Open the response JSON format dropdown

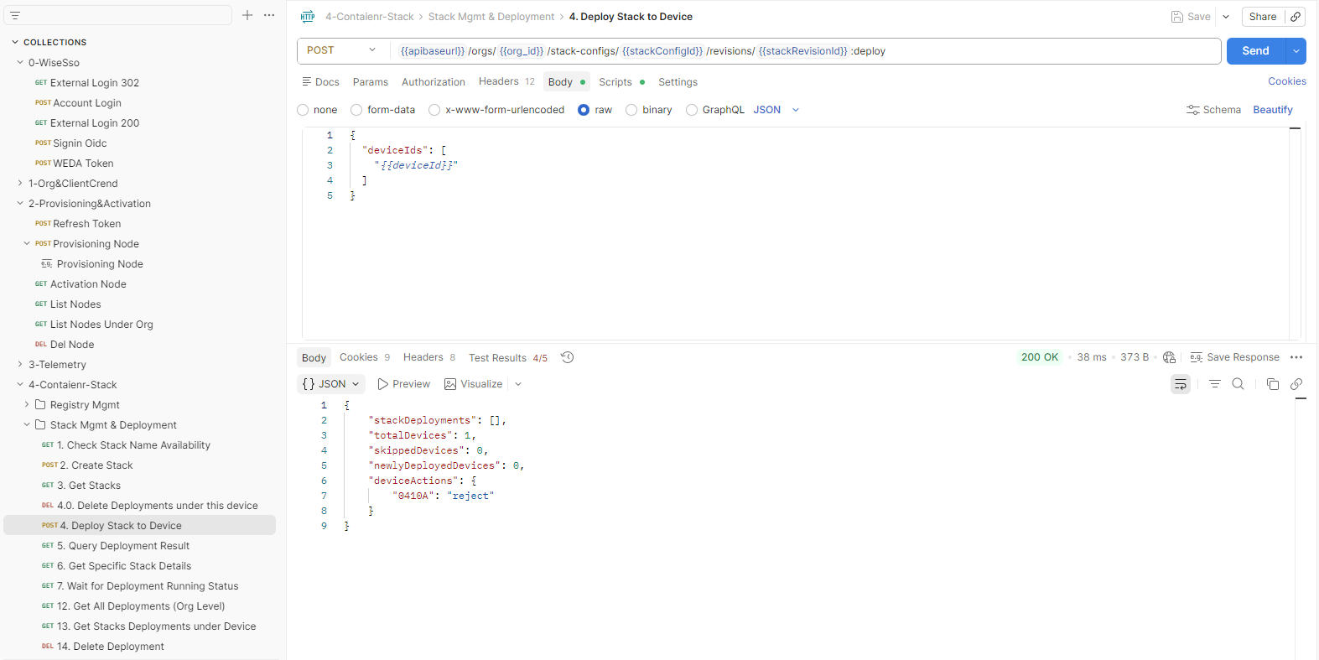[x=331, y=384]
